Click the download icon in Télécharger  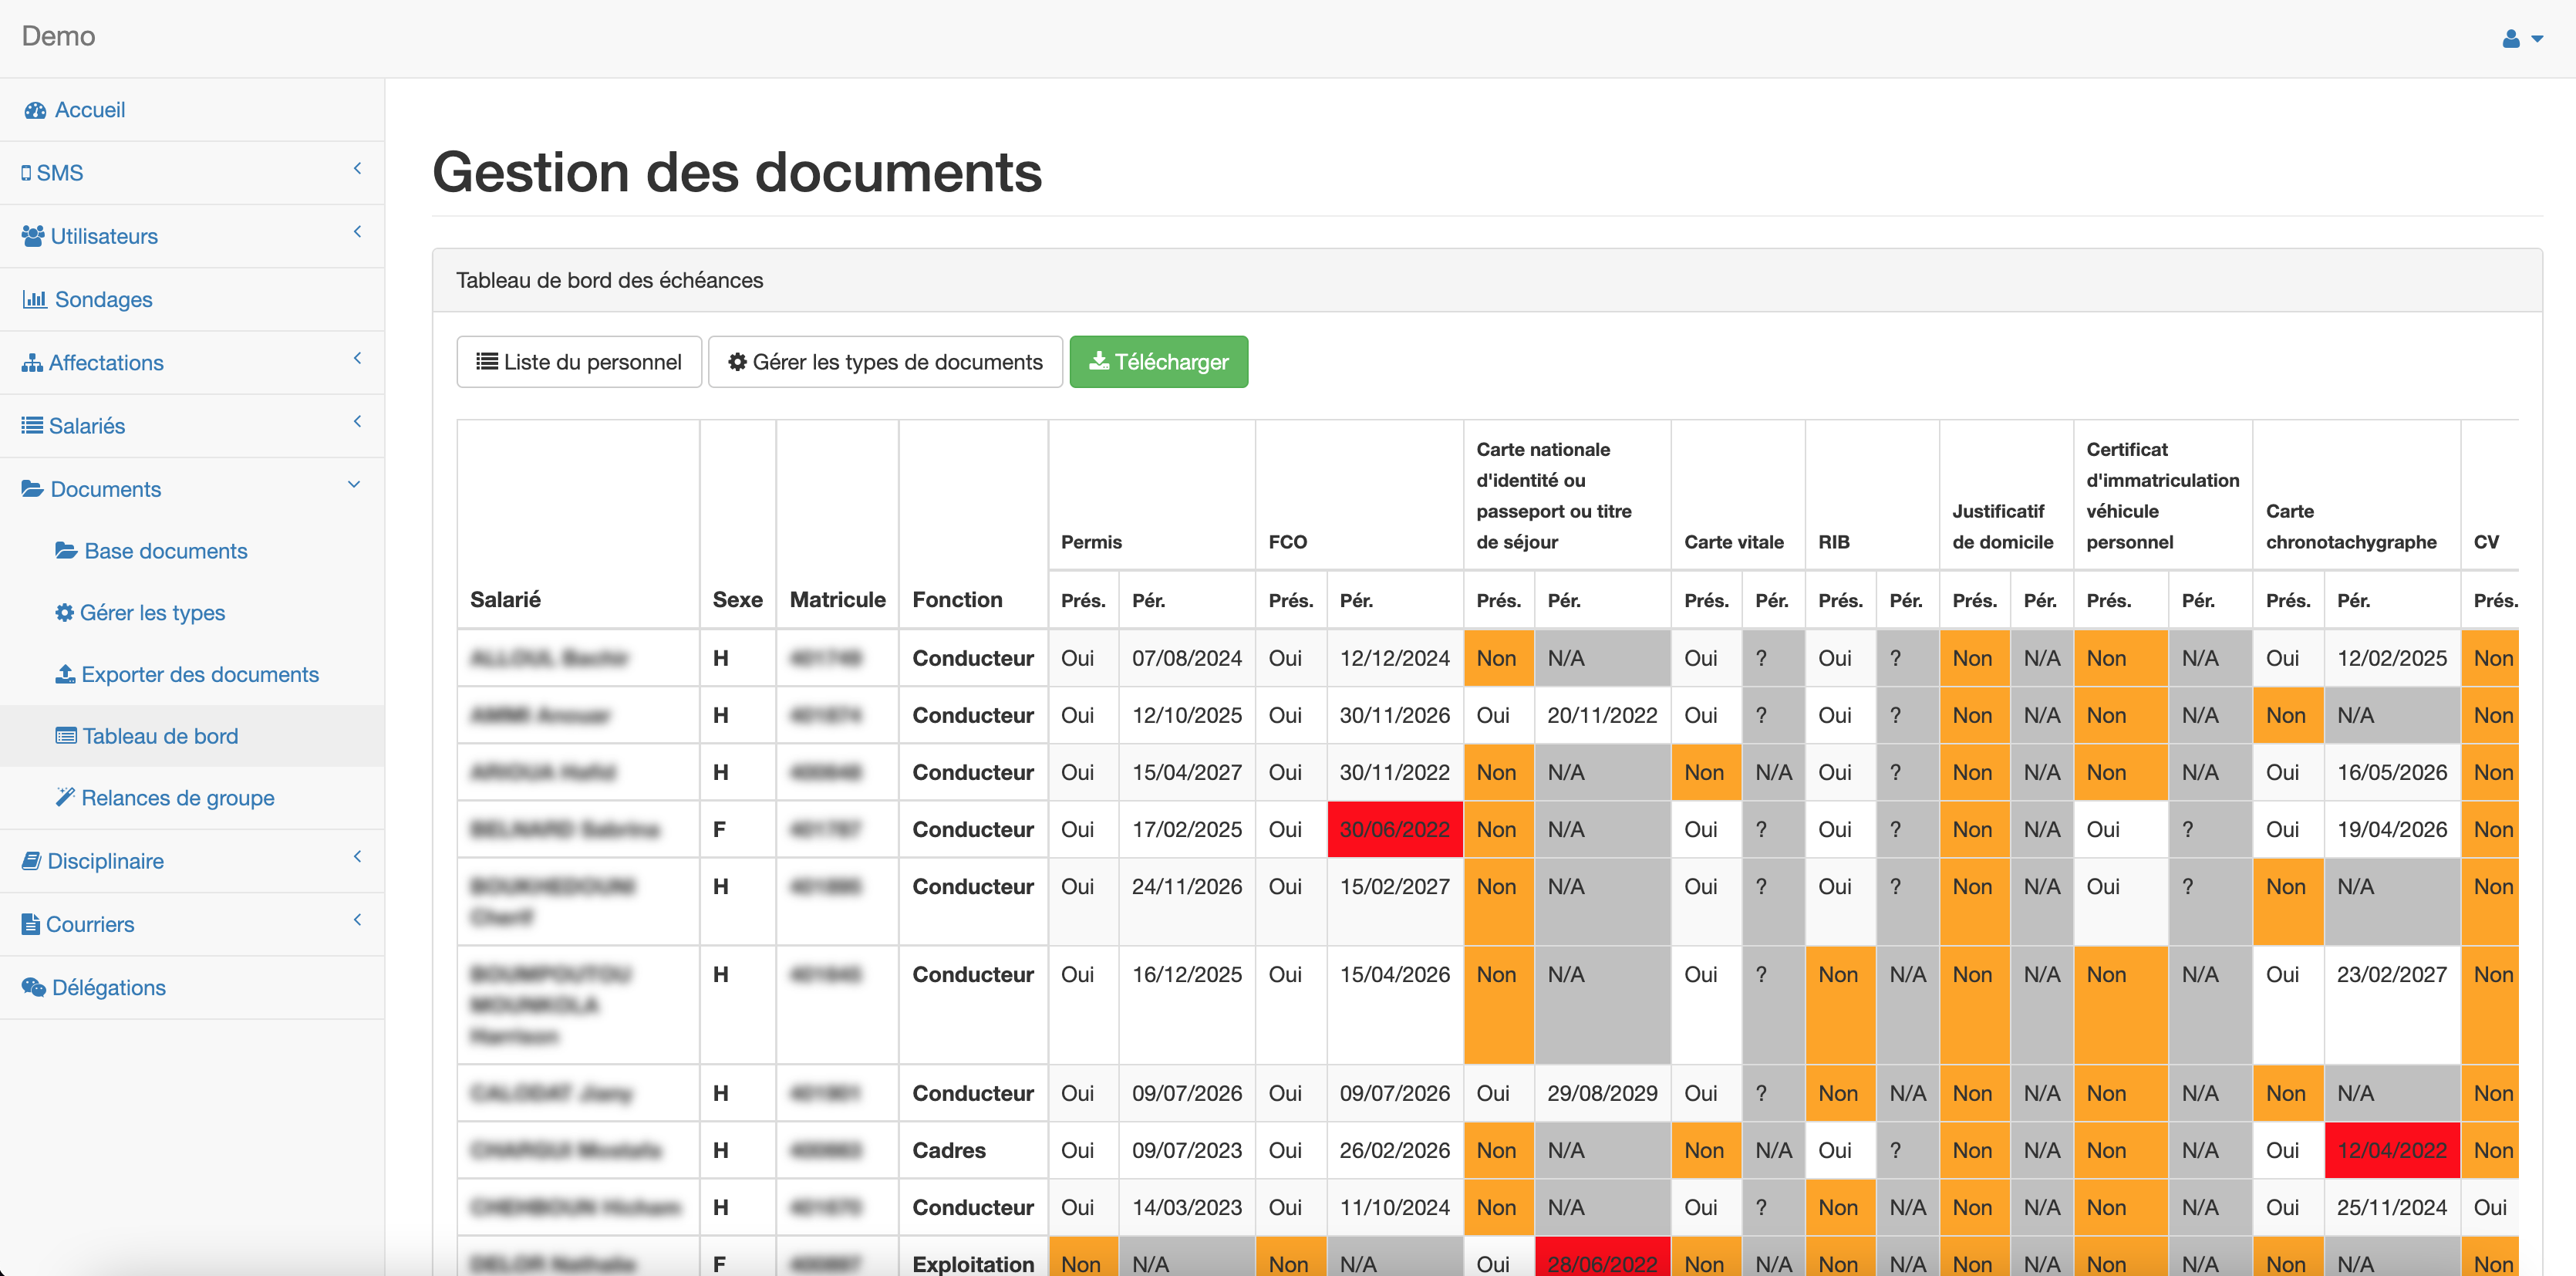[1099, 361]
